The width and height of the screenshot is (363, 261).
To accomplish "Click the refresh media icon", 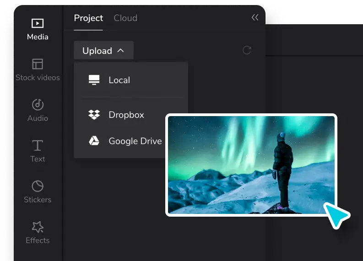I will (x=247, y=50).
